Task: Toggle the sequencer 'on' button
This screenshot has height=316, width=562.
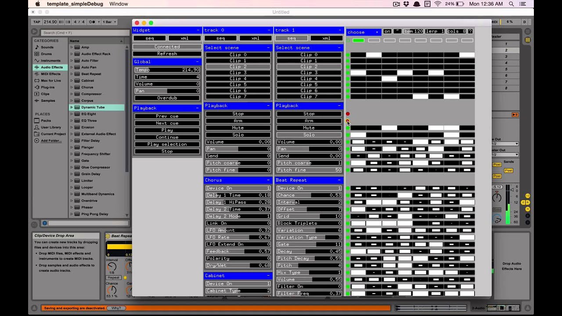Action: pyautogui.click(x=387, y=32)
